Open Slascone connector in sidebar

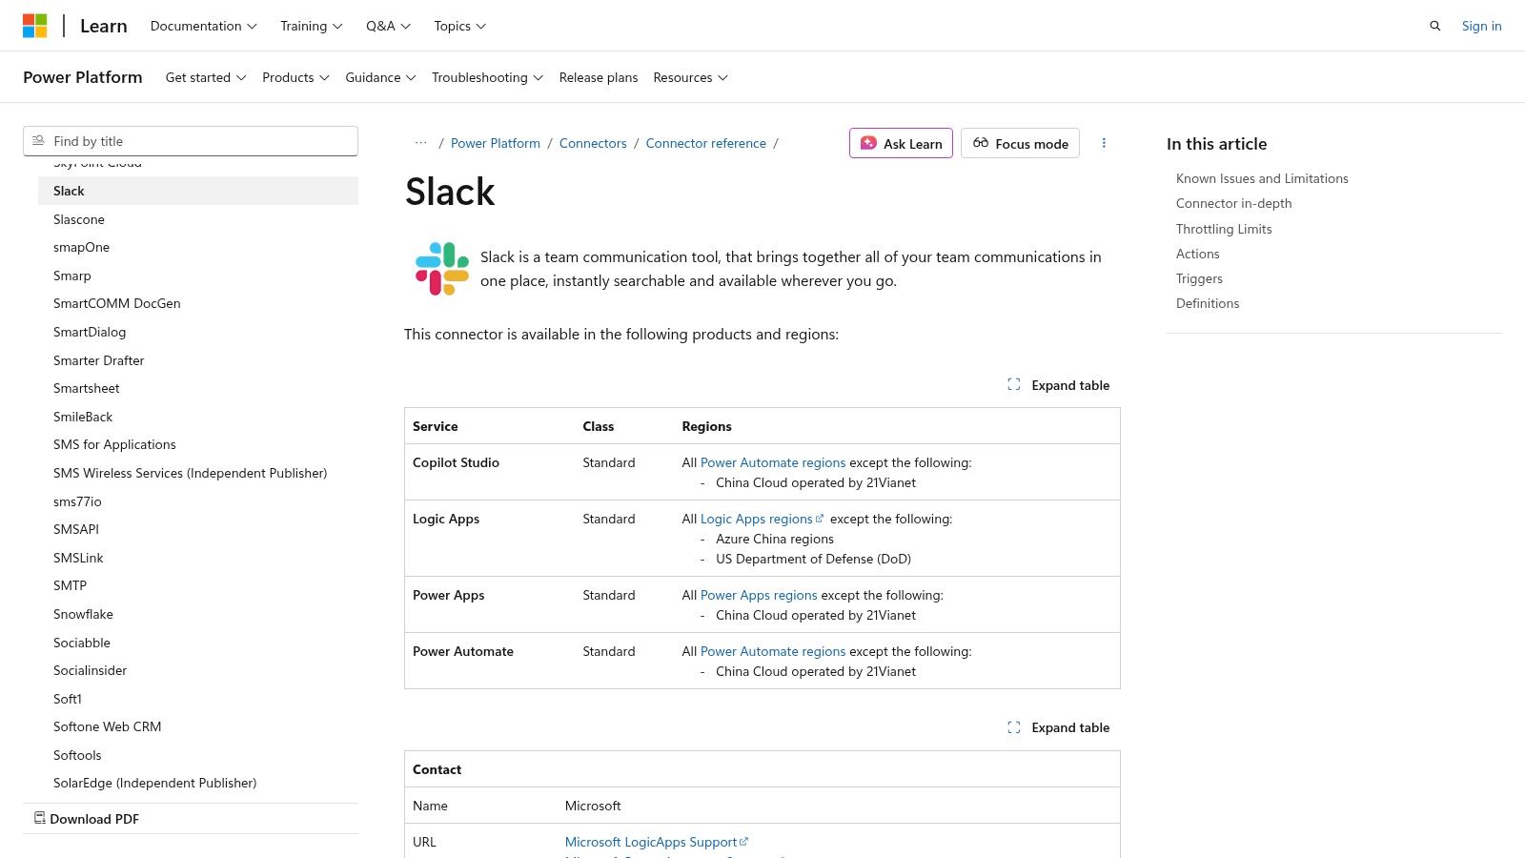pos(79,219)
